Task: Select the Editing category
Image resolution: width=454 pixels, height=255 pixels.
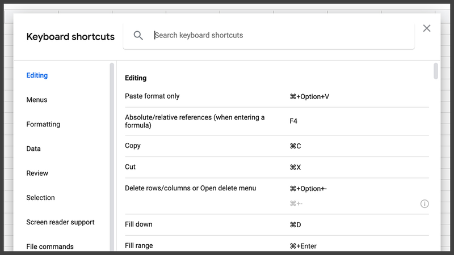Action: click(37, 75)
